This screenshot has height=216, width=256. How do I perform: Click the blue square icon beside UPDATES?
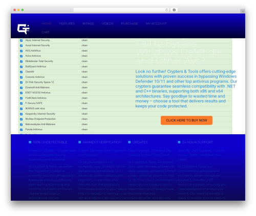coord(130,142)
